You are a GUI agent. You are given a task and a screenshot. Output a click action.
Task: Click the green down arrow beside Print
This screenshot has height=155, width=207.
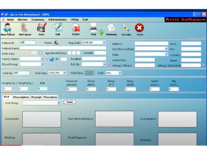pyautogui.click(x=101, y=33)
